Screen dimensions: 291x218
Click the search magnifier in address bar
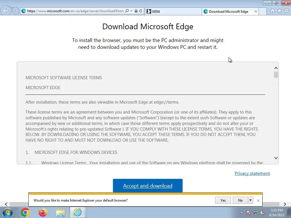click(x=127, y=11)
